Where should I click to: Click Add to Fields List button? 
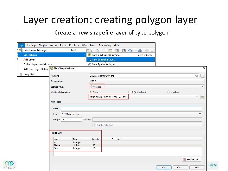pos(147,125)
